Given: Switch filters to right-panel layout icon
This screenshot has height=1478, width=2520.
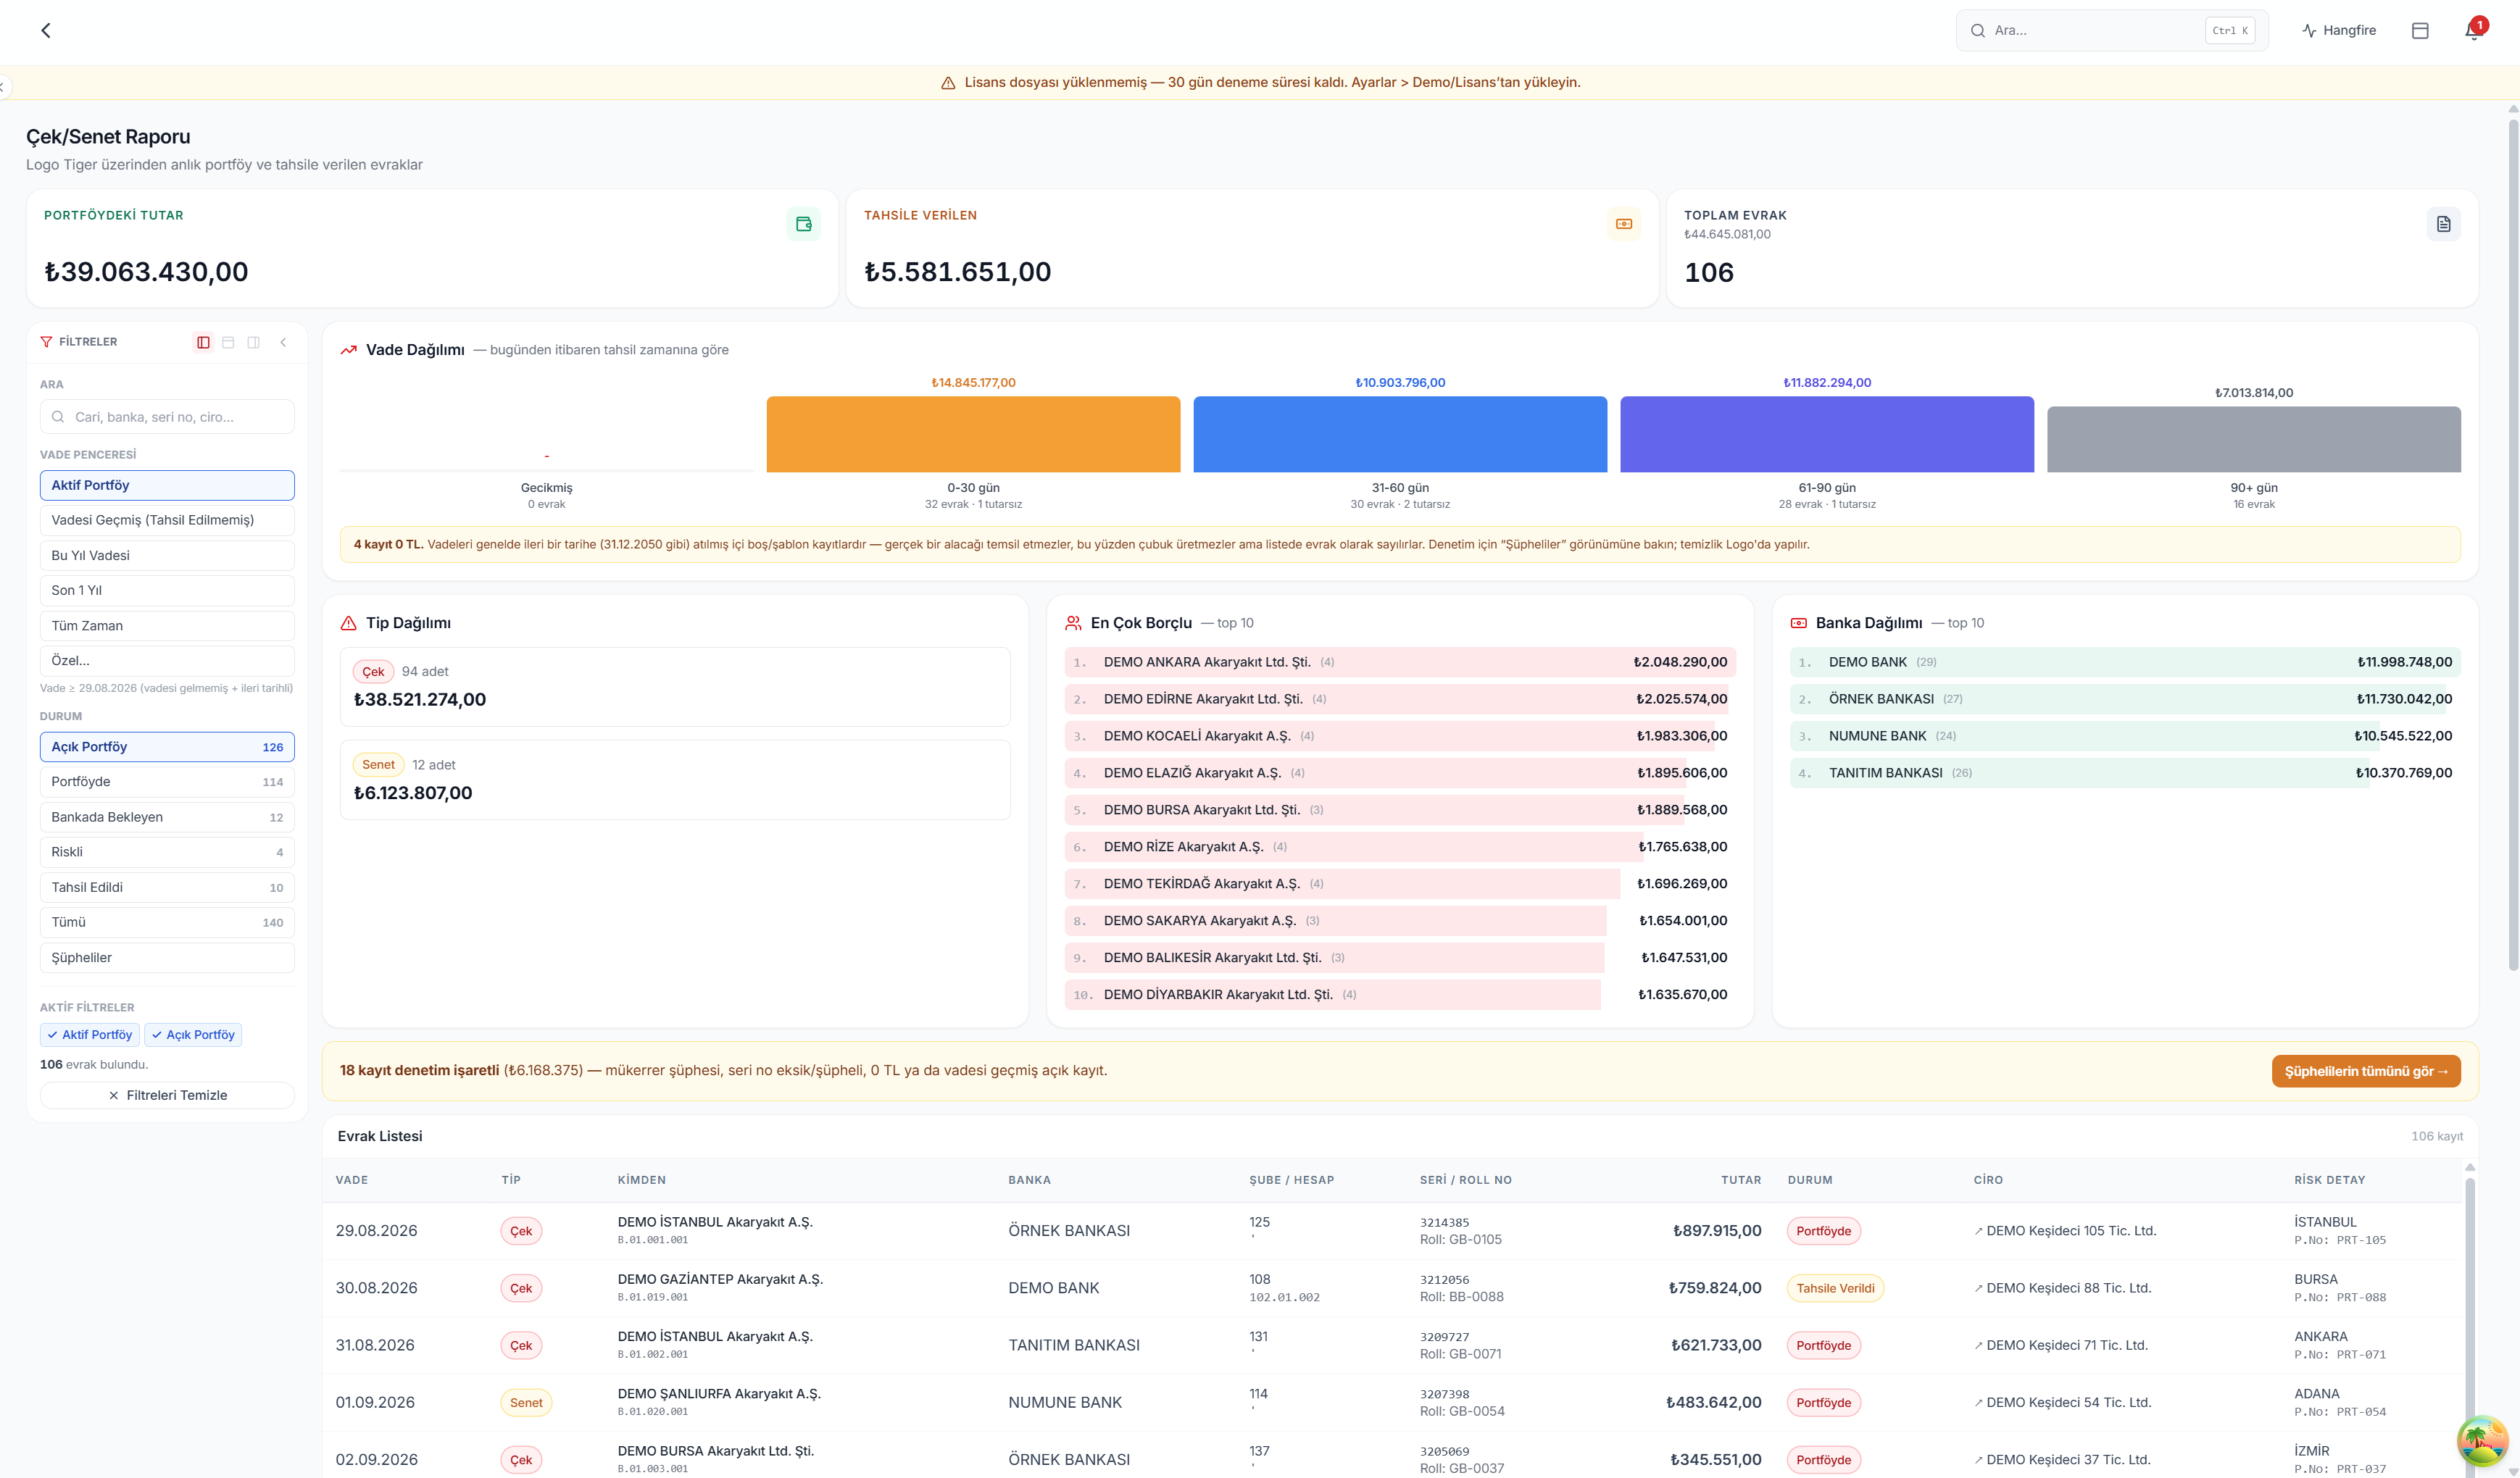Looking at the screenshot, I should pos(254,342).
